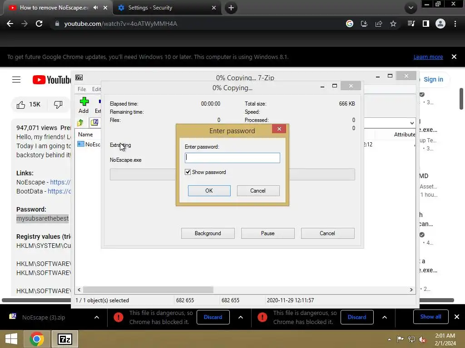Viewport: 465px width, 348px height.
Task: Click the muted volume icon in system tray
Action: pyautogui.click(x=422, y=339)
